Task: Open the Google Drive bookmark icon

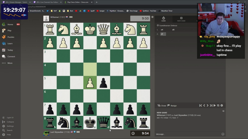Action: (80, 11)
